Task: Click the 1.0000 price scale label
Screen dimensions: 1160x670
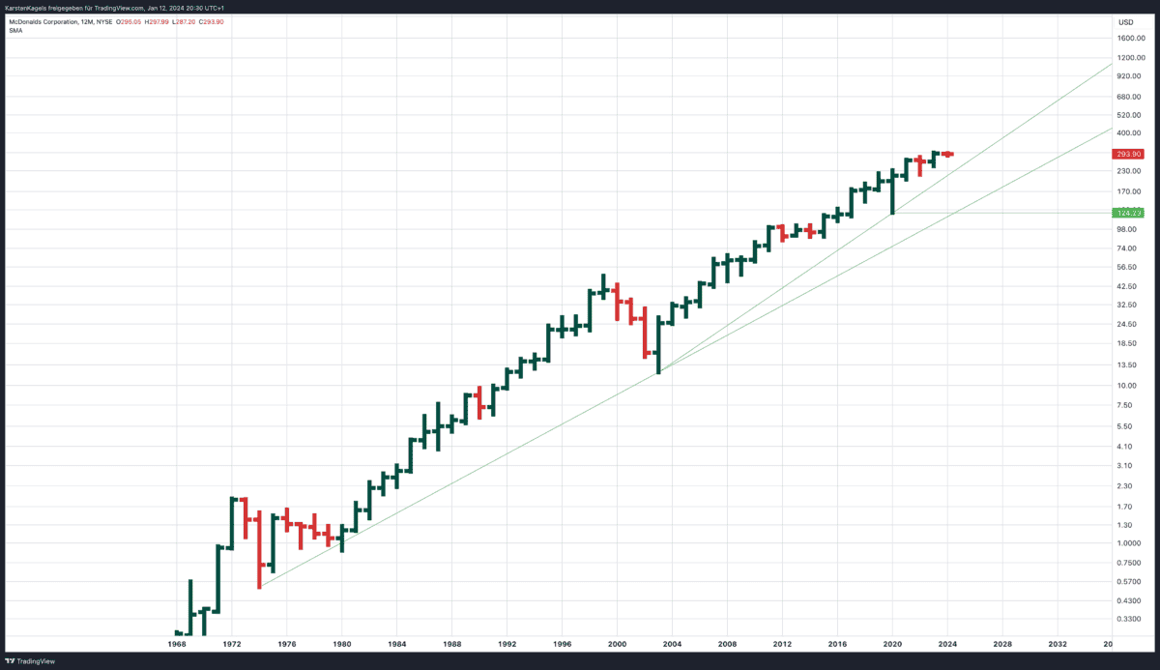Action: pyautogui.click(x=1129, y=543)
